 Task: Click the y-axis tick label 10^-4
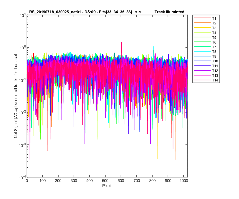(x=22, y=178)
